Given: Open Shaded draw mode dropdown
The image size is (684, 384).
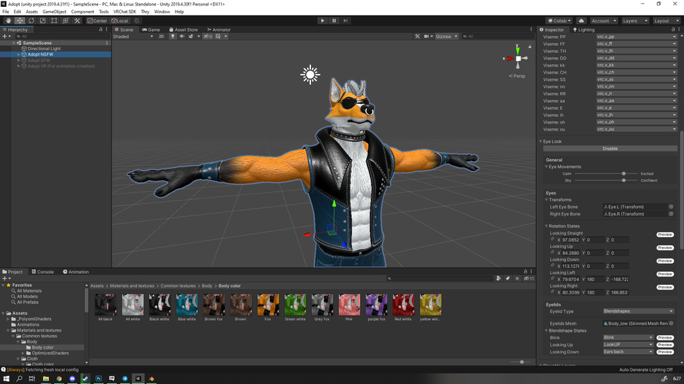Looking at the screenshot, I should point(133,37).
